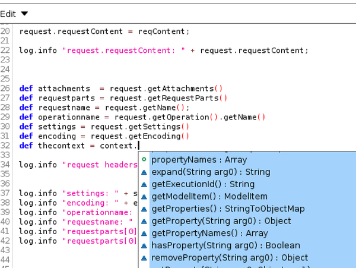The image size is (356, 268).
Task: Click line number 44 in gutter
Action: click(5, 260)
